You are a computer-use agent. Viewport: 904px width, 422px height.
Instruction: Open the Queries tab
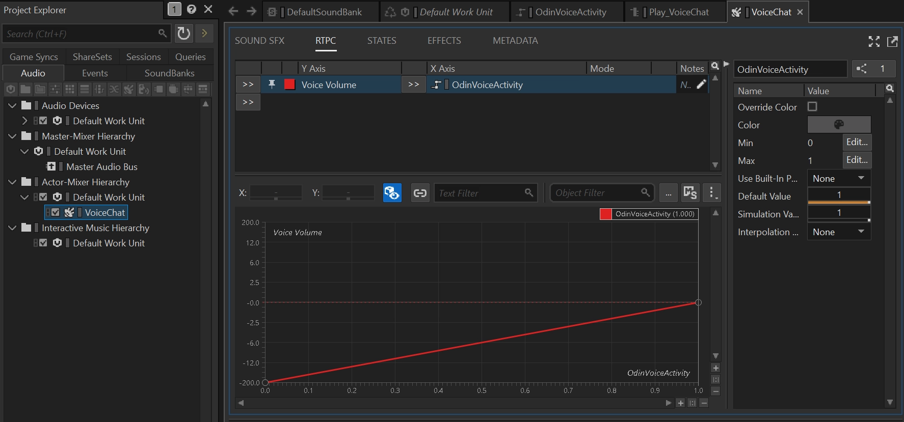[x=190, y=57]
